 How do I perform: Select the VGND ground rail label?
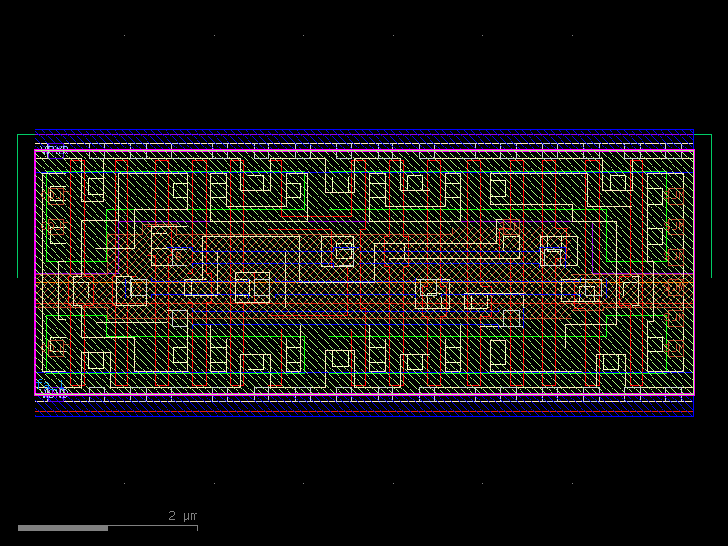52,393
